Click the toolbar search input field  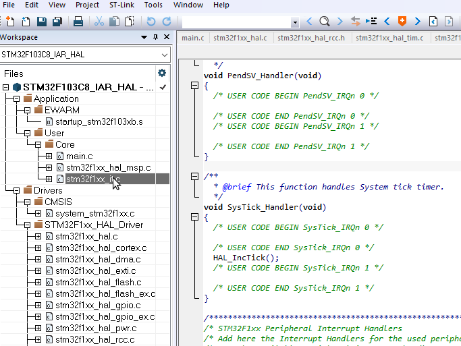click(236, 22)
